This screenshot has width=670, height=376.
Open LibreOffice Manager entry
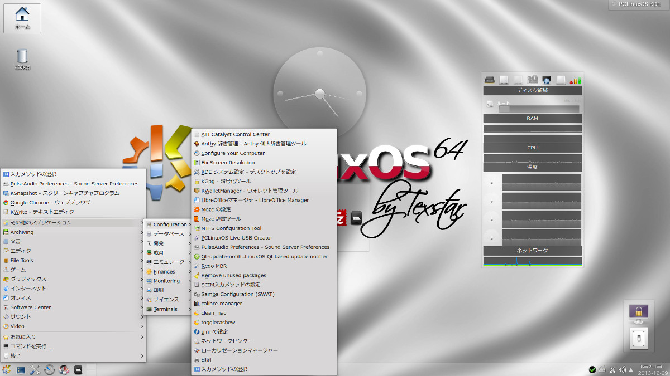(x=264, y=200)
